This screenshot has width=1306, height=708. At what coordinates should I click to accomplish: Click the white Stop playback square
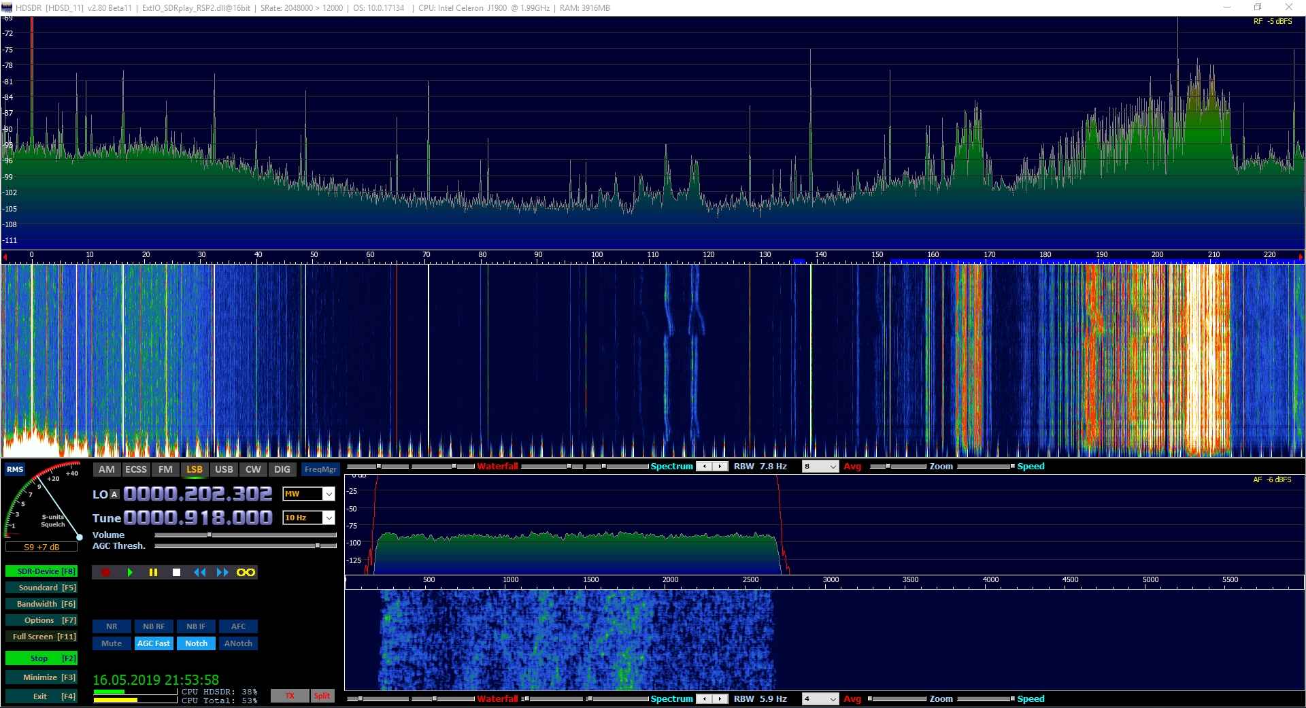click(176, 573)
